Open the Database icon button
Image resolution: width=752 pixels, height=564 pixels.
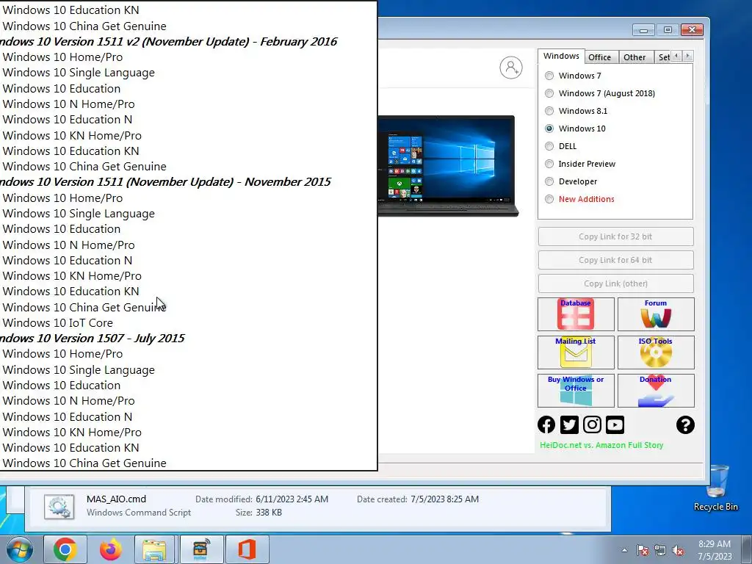(576, 314)
